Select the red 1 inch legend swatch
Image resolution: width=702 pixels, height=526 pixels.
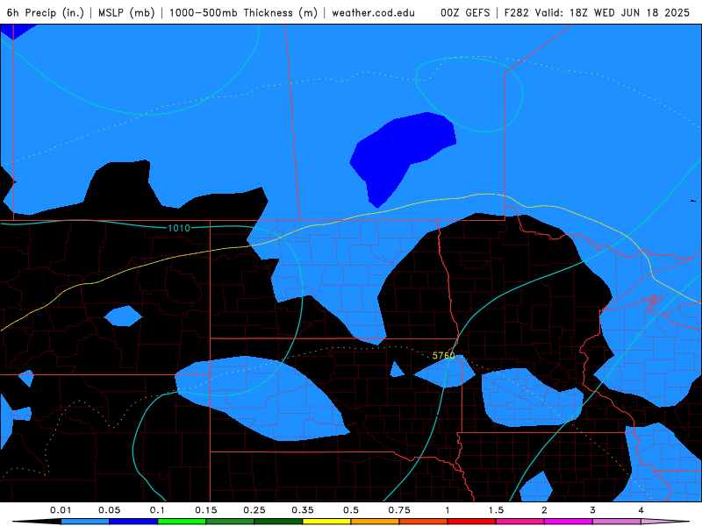coord(472,522)
